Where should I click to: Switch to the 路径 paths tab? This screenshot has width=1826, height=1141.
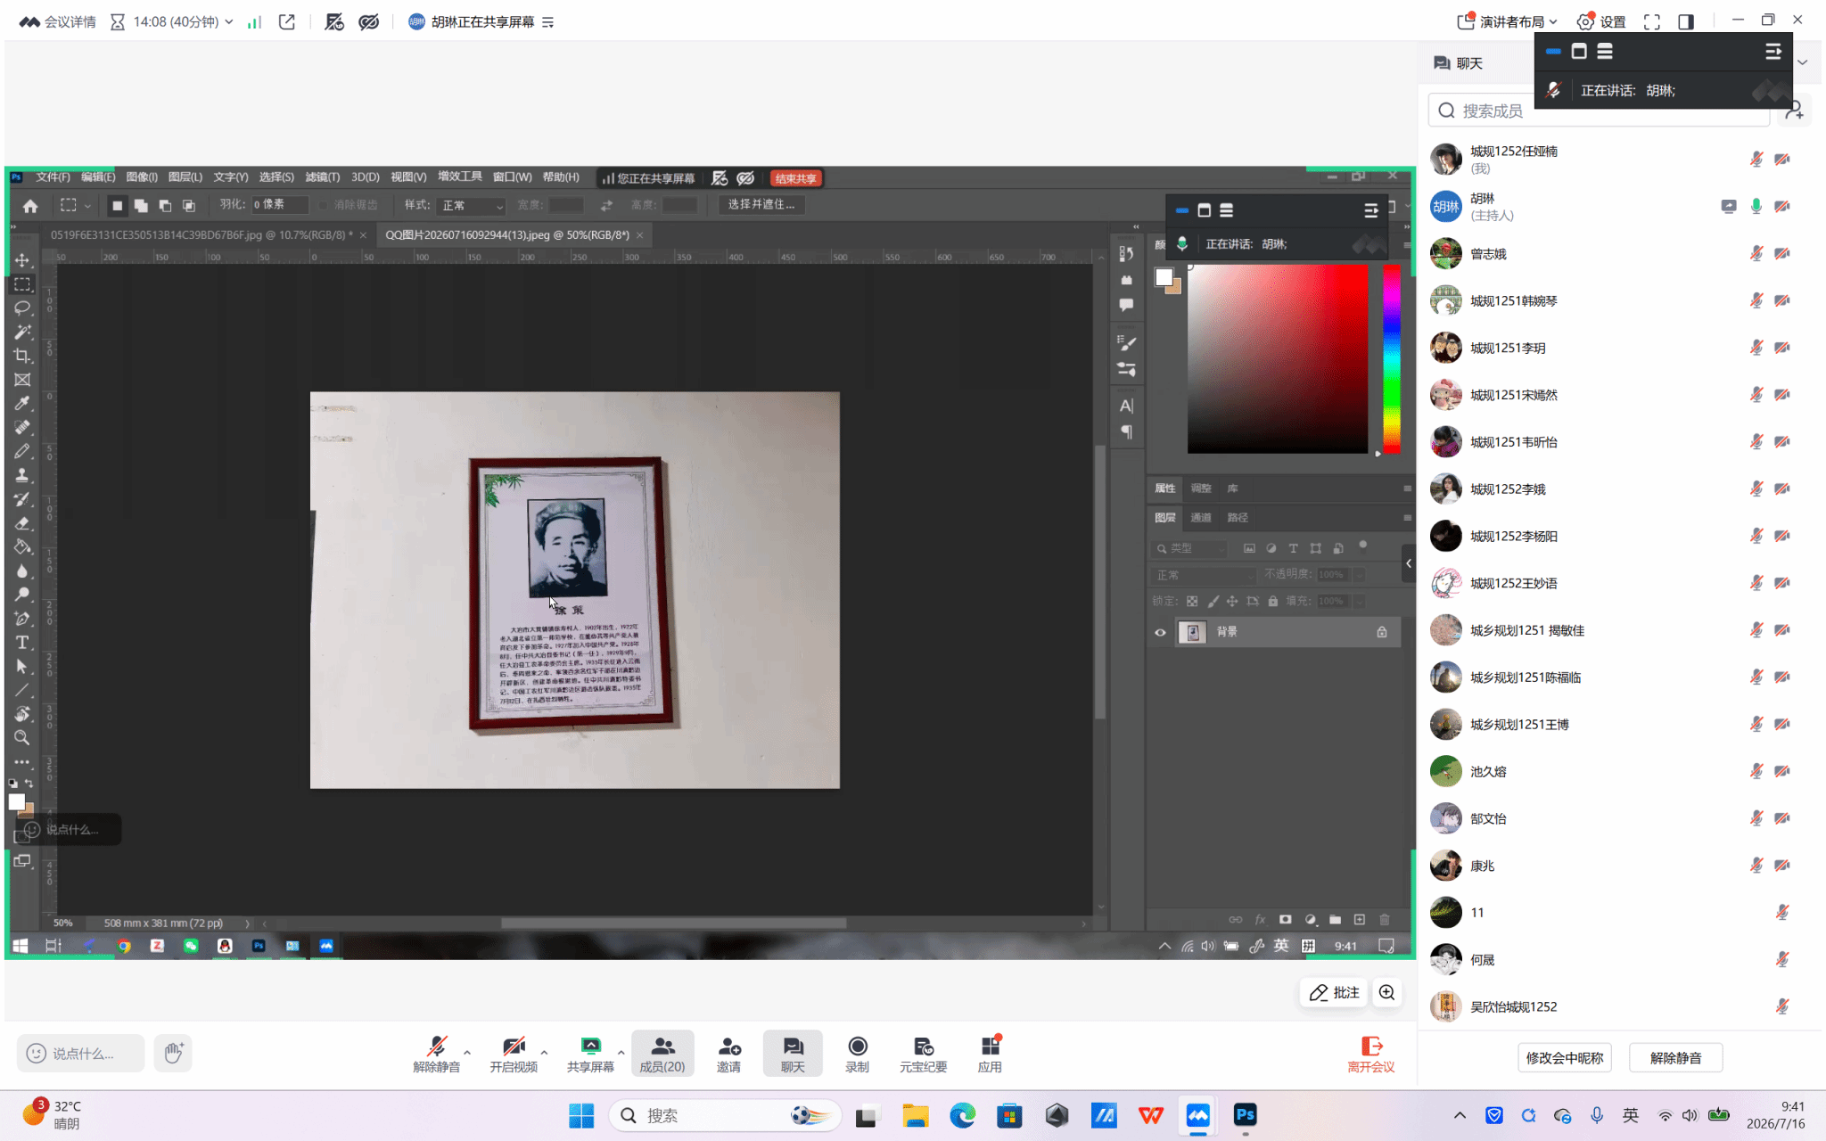(1238, 518)
